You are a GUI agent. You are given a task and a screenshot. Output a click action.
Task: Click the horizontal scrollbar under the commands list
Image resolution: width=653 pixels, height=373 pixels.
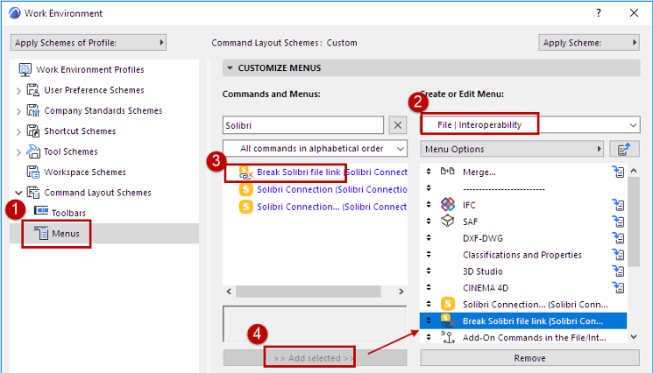(315, 292)
